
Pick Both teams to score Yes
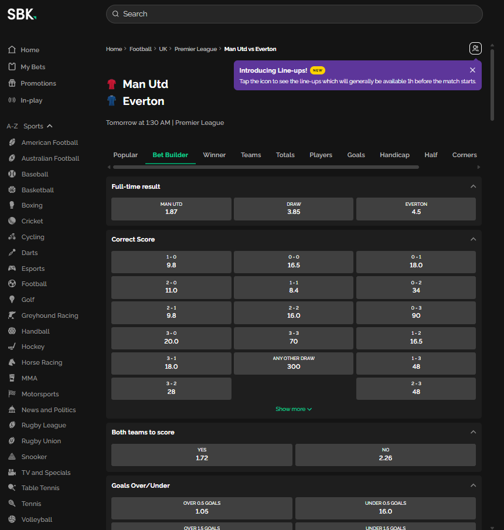202,454
